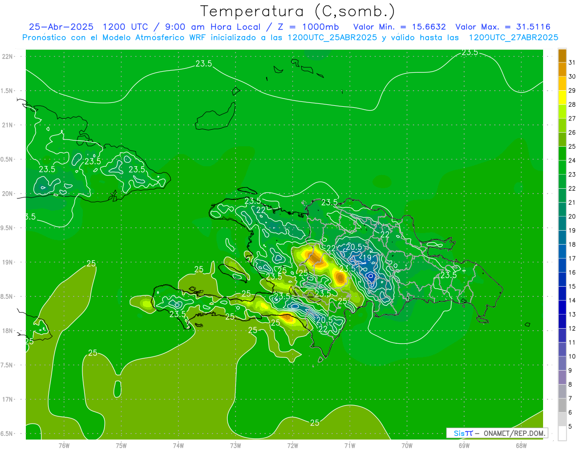Screen dimensions: 585x452
Task: Click 'Valor Min. = 15.6632' text
Action: pos(399,27)
